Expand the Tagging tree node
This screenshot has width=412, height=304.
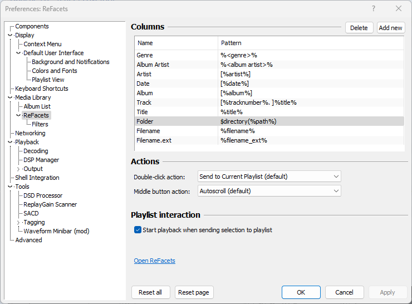click(x=18, y=223)
